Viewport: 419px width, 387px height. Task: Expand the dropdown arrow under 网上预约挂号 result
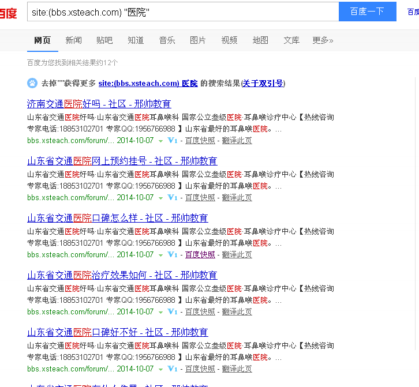pyautogui.click(x=160, y=198)
